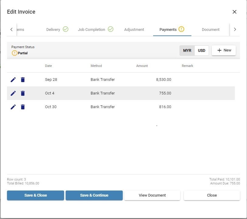Switch to the Document tab
The height and width of the screenshot is (219, 247).
click(x=211, y=30)
